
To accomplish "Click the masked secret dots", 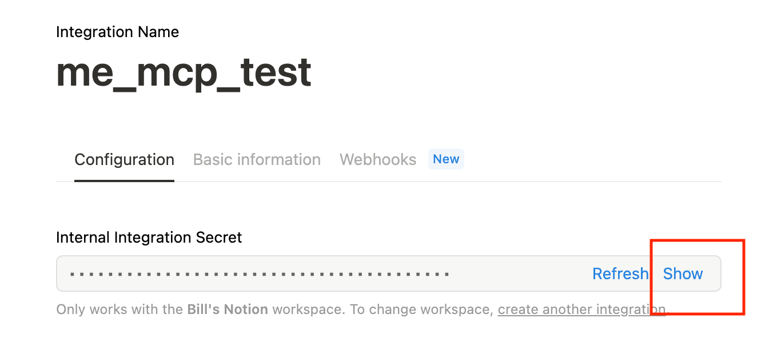I will click(x=260, y=274).
